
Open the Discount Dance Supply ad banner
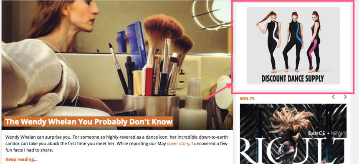point(293,46)
